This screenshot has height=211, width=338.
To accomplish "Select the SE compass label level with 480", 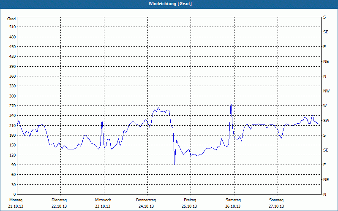I will click(x=326, y=32).
